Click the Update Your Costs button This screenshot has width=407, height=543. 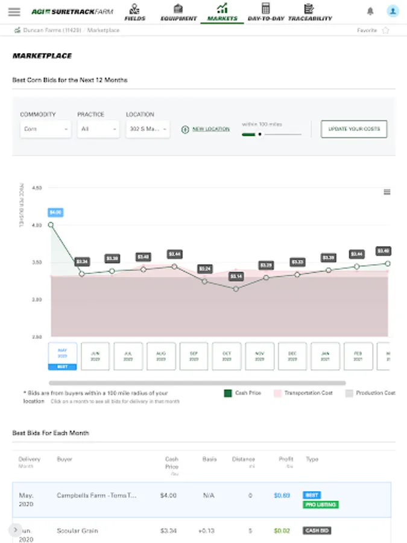pos(354,129)
